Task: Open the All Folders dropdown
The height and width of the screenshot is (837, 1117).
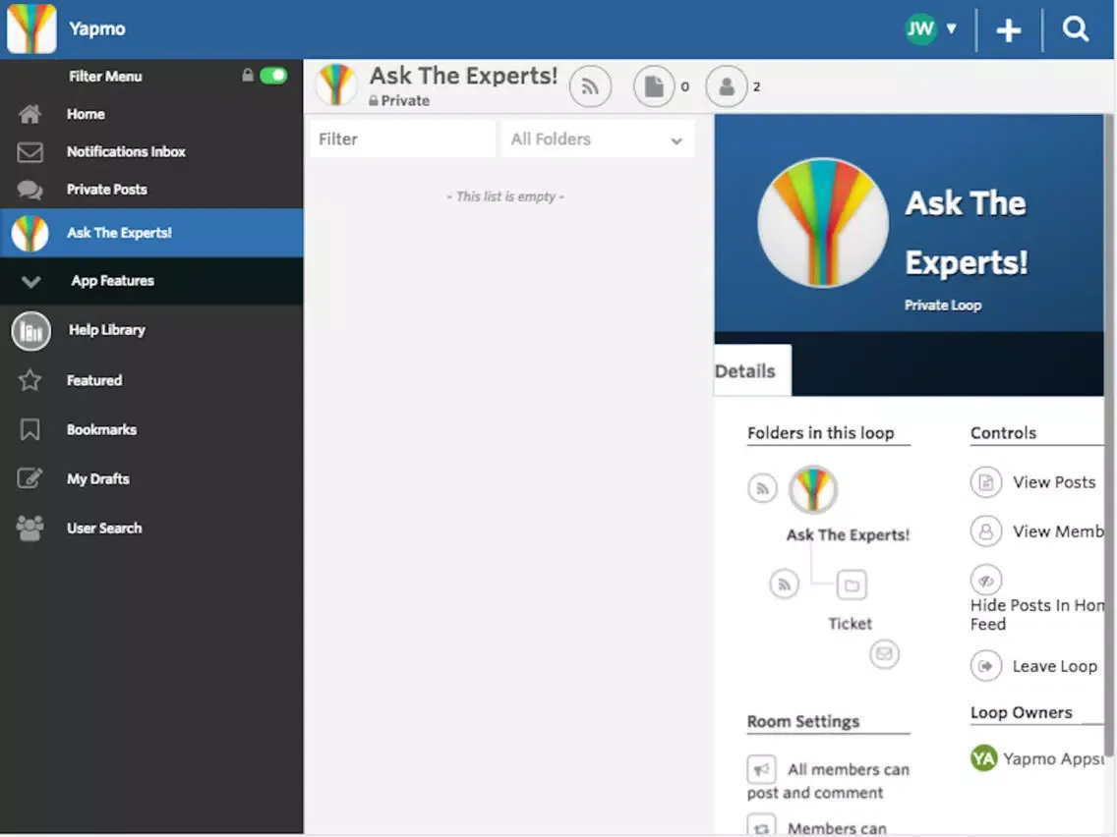Action: point(597,139)
